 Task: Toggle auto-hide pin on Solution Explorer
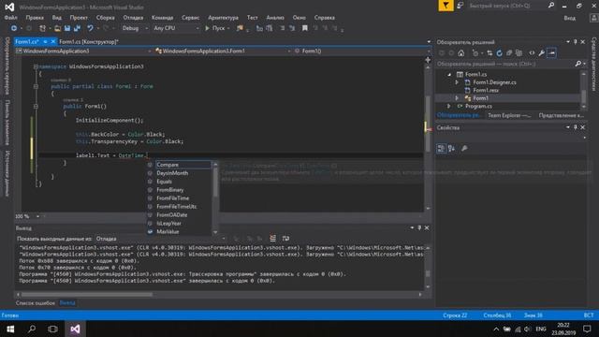pyautogui.click(x=576, y=42)
